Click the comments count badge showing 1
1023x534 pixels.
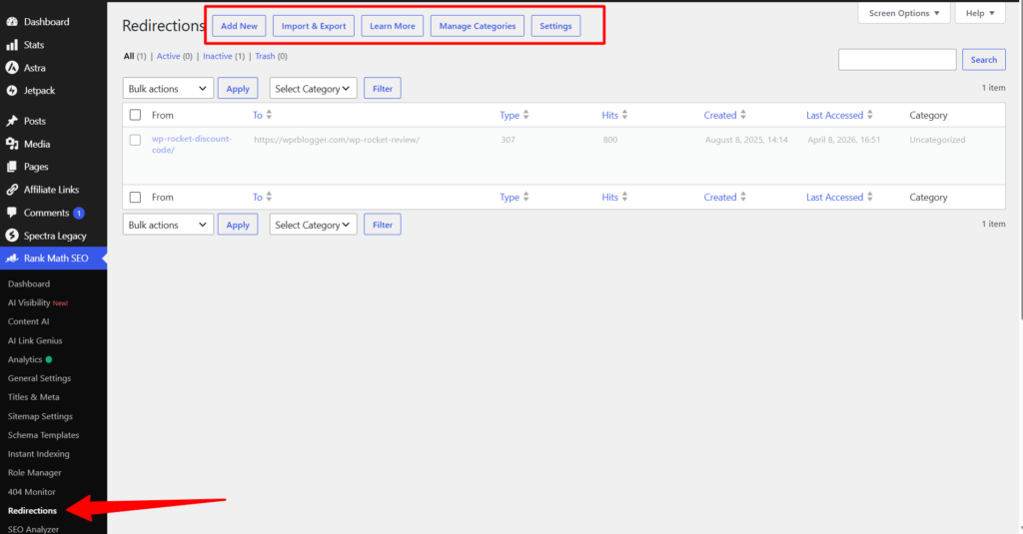78,213
